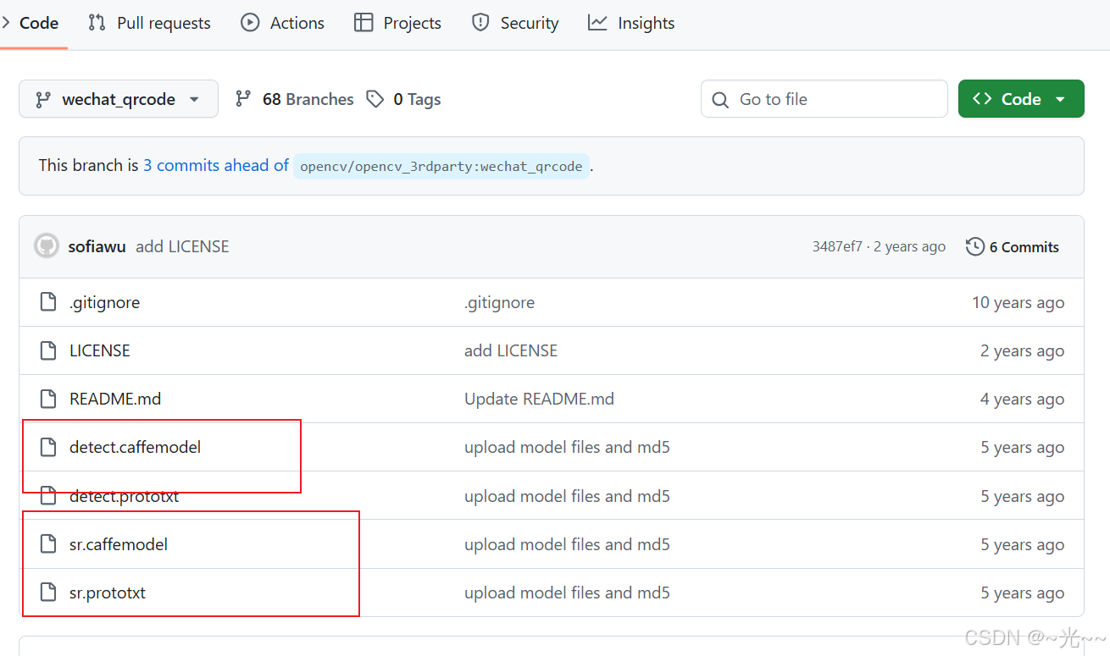Screen dimensions: 1110x656
Task: Click the play icon beside Actions
Action: coord(250,23)
